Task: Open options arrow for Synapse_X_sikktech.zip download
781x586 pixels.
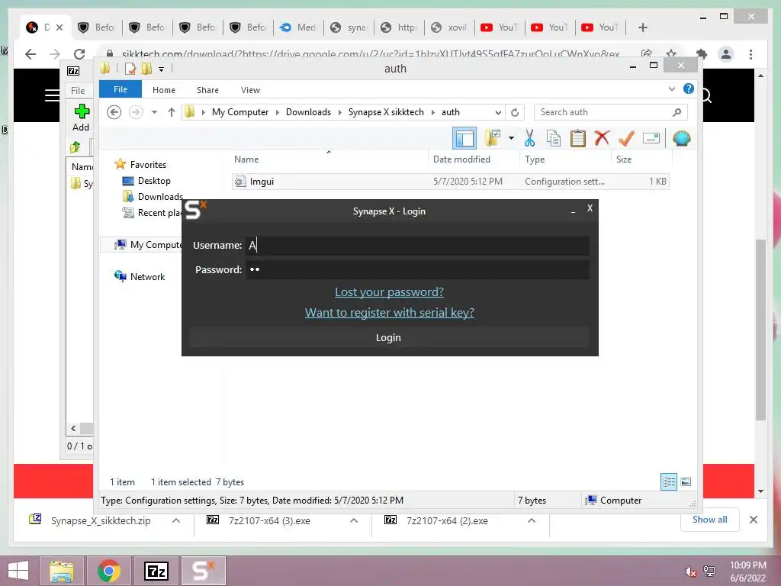Action: 176,520
